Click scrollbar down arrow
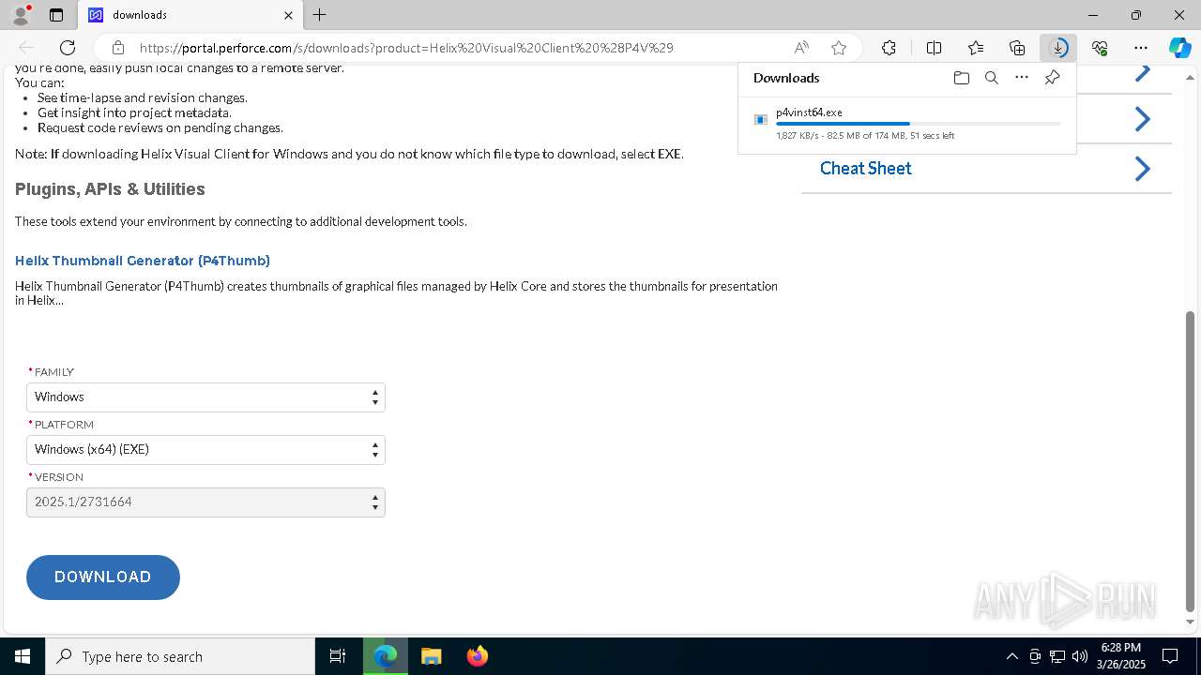 point(1190,622)
